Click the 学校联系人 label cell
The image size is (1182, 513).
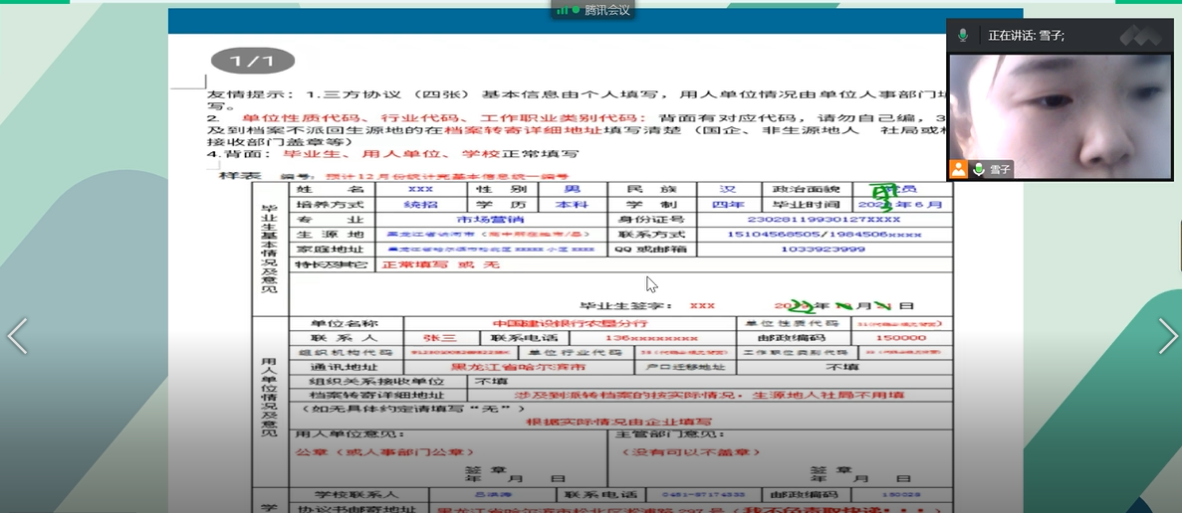point(358,495)
